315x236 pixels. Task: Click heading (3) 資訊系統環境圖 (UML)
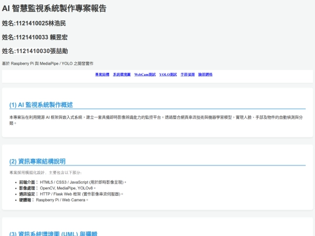pyautogui.click(x=53, y=234)
